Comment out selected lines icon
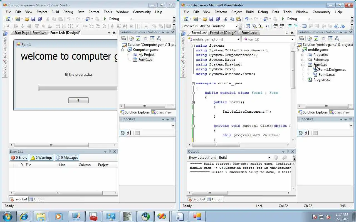 (x=290, y=26)
